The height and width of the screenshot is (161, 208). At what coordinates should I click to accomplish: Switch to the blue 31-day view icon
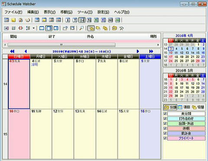103,20
